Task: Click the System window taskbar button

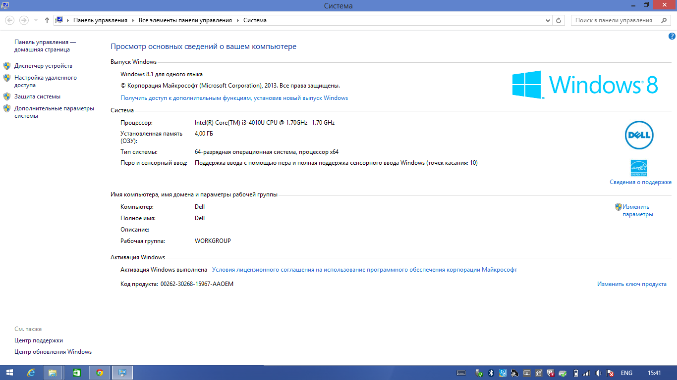Action: tap(122, 373)
